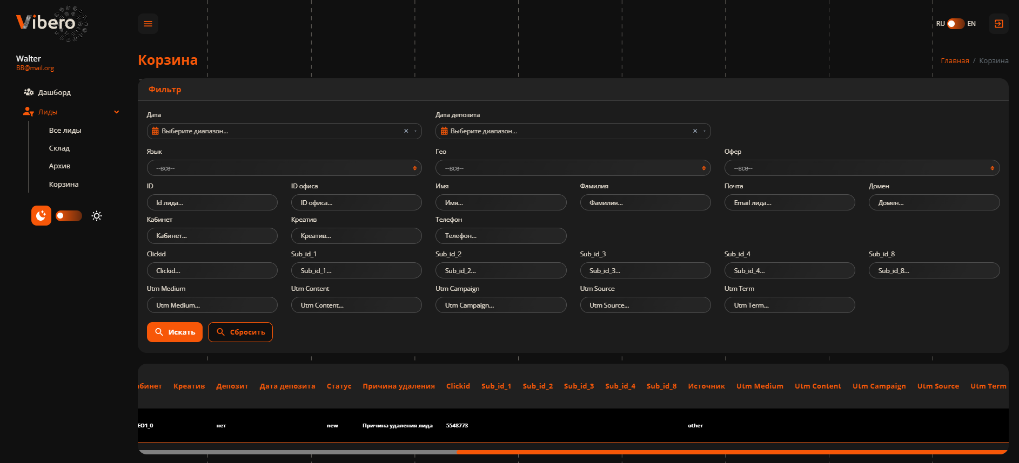Open the Офер dropdown
Screen dimensions: 1019x463
862,168
